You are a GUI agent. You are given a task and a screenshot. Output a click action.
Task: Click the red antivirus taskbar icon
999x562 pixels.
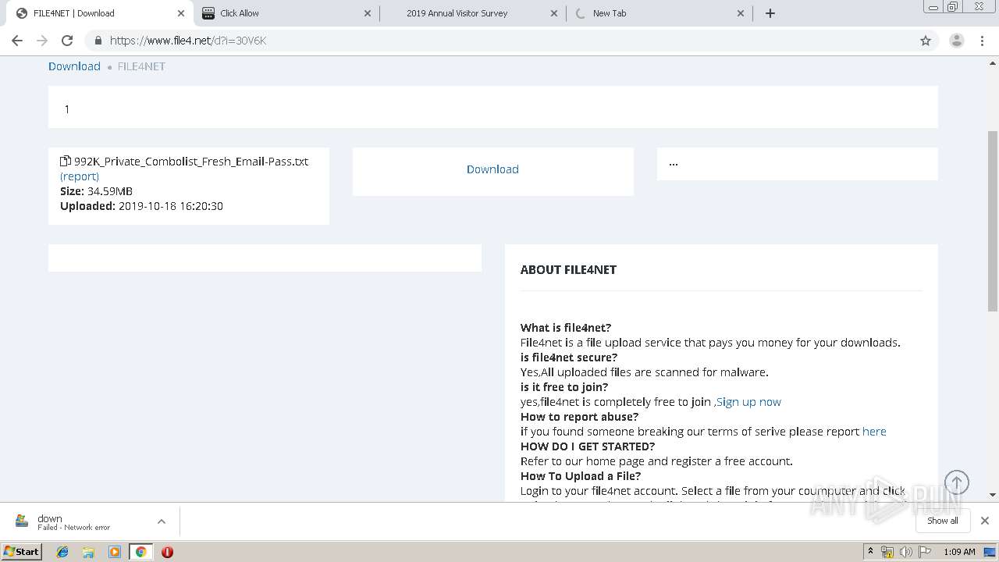tap(167, 552)
